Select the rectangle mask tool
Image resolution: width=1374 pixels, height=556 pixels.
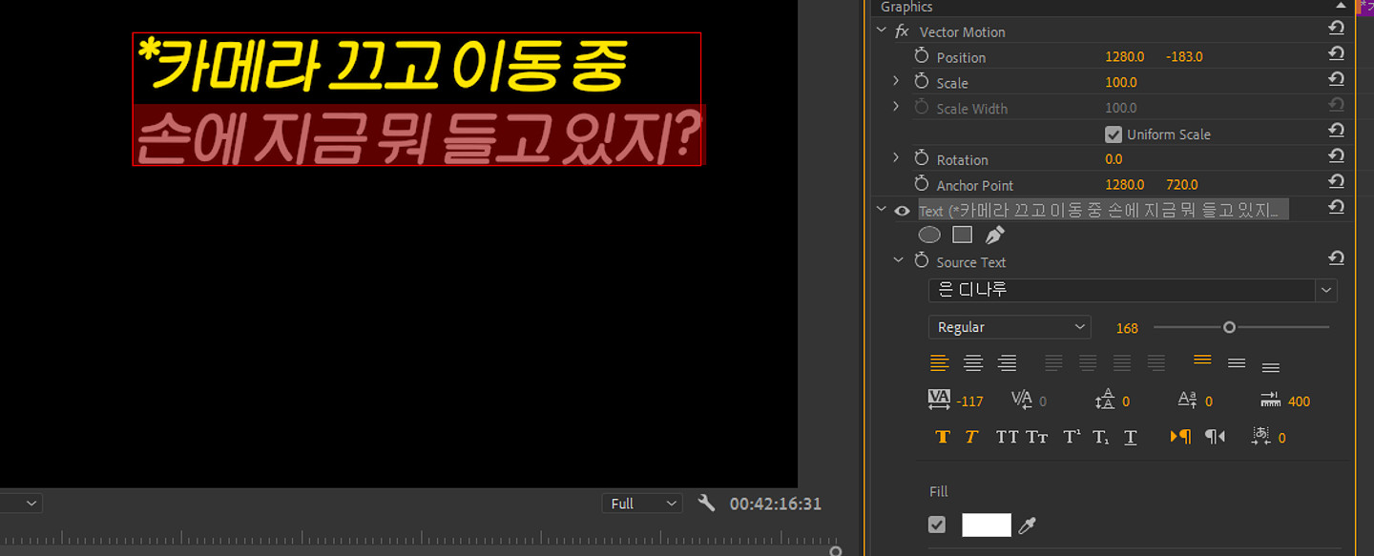(x=962, y=235)
